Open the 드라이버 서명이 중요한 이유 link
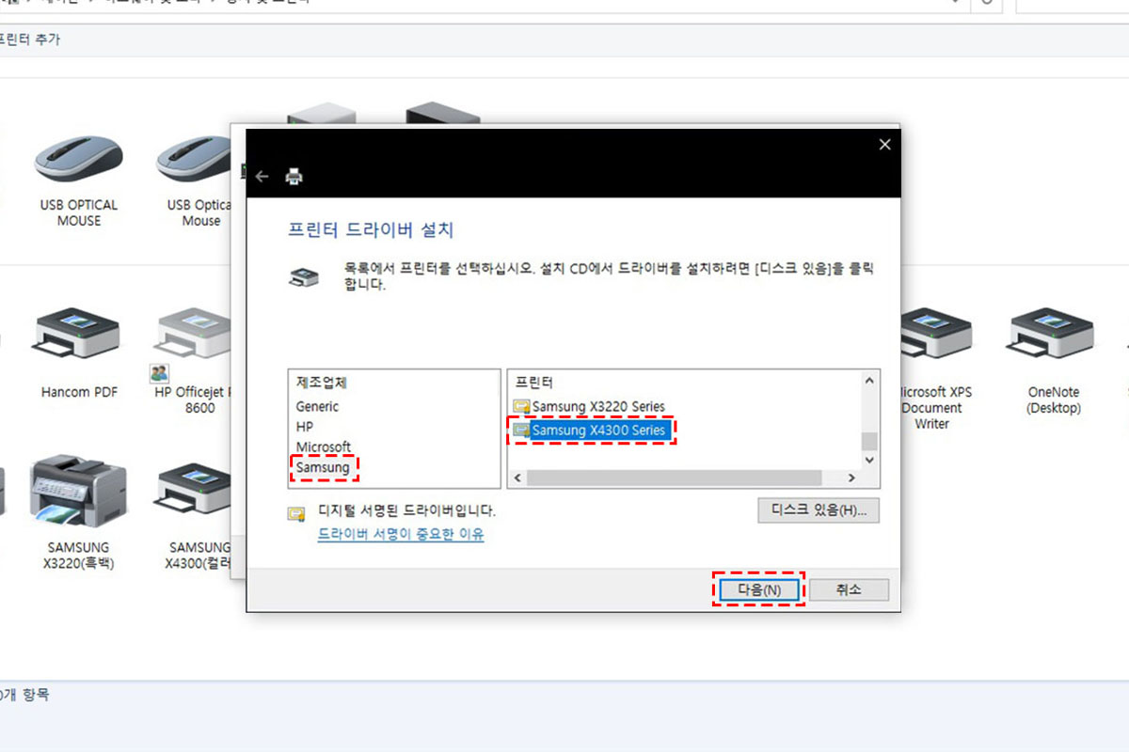 tap(401, 534)
